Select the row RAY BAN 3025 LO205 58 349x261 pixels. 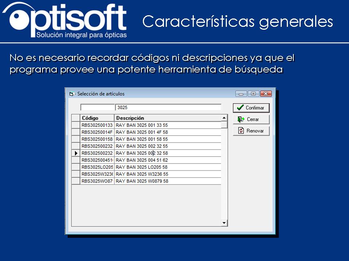(x=153, y=167)
